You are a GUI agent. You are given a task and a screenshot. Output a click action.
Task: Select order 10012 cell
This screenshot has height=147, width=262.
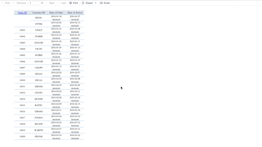click(x=22, y=93)
